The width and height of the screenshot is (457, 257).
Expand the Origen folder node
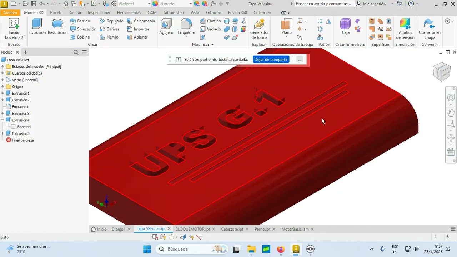click(x=3, y=86)
